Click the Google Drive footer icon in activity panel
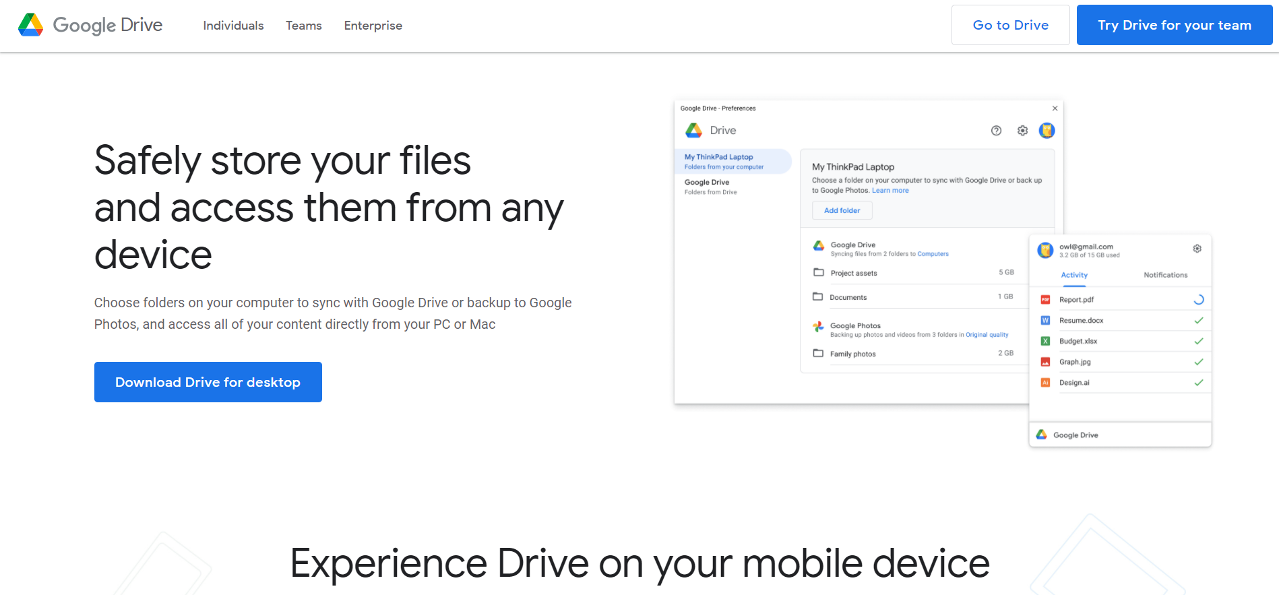1279x595 pixels. [x=1041, y=435]
